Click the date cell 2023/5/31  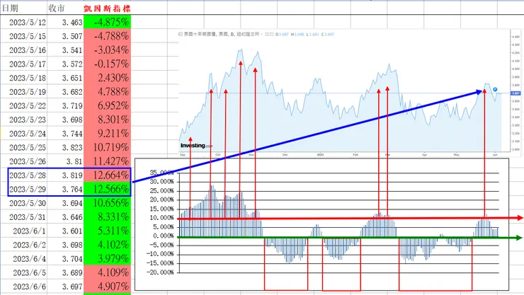tap(23, 217)
